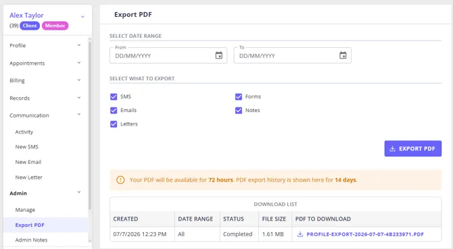Click the Appointments menu label
The image size is (453, 249).
click(x=27, y=63)
